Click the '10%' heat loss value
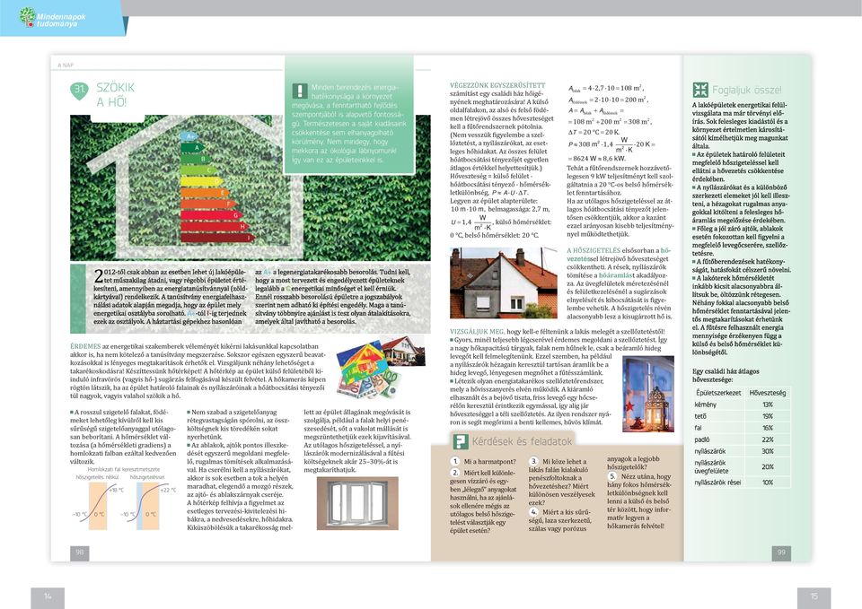862x609 pixels. [x=768, y=483]
